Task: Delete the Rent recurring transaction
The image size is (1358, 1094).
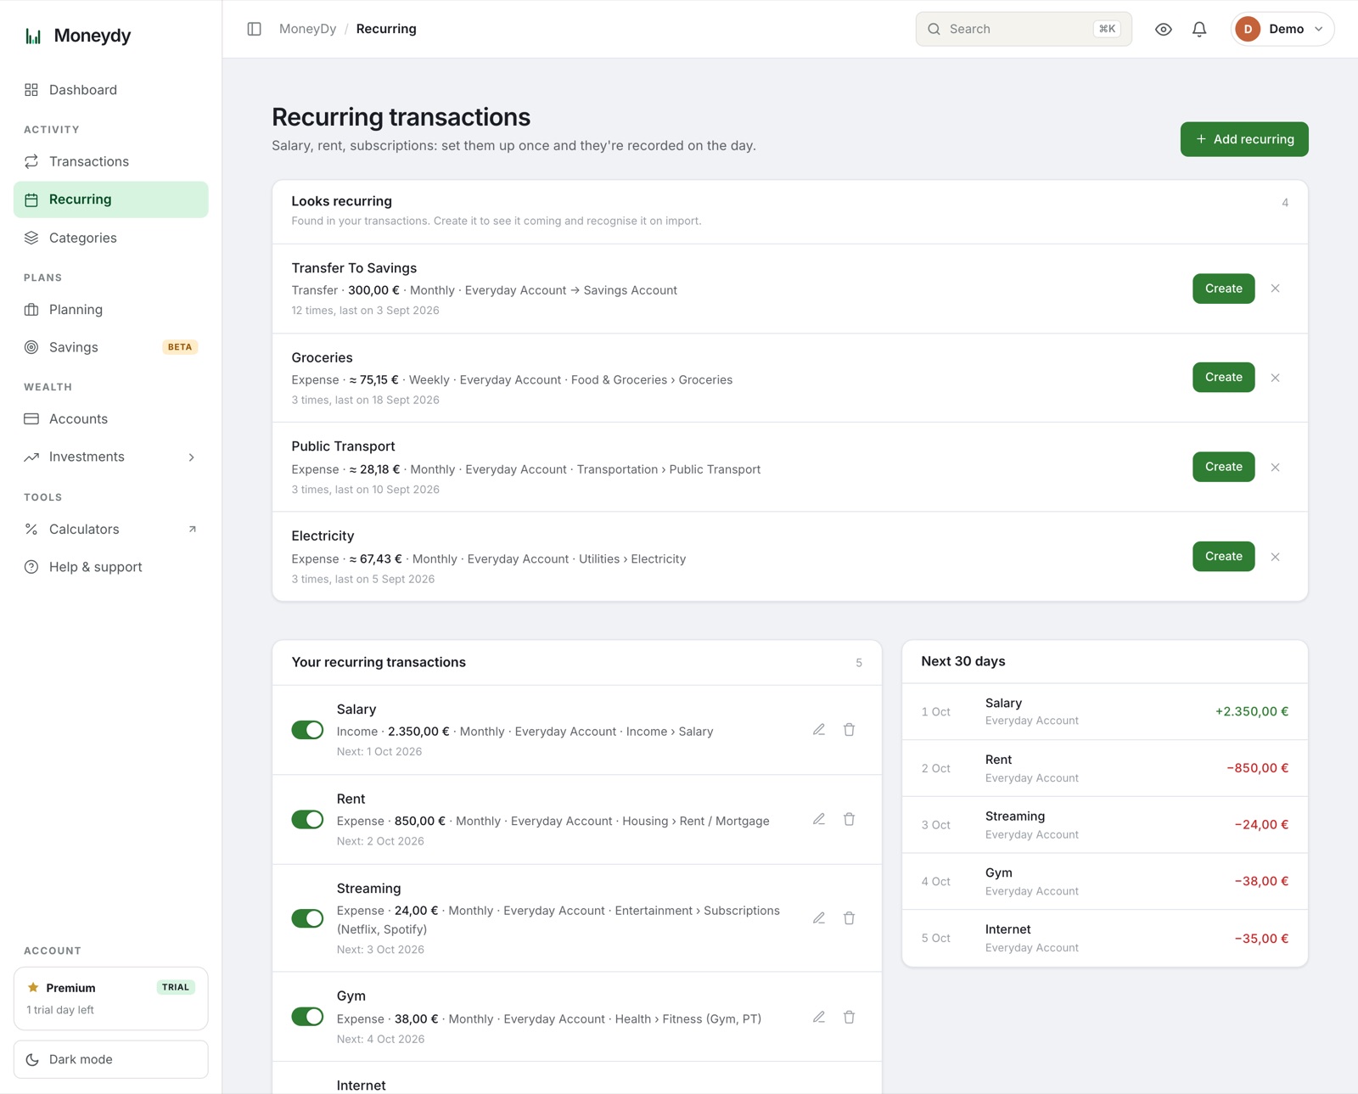Action: pyautogui.click(x=849, y=819)
